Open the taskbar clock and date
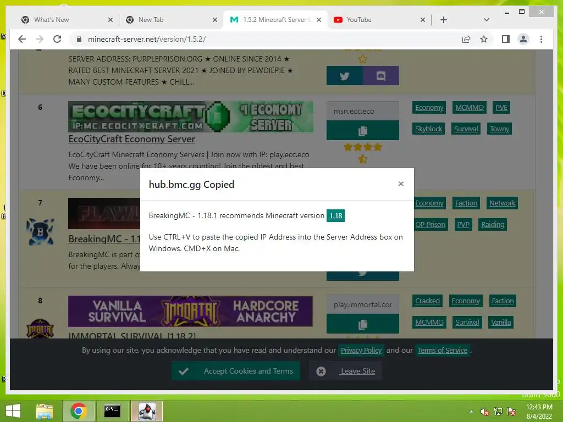This screenshot has height=422, width=563. pyautogui.click(x=539, y=412)
